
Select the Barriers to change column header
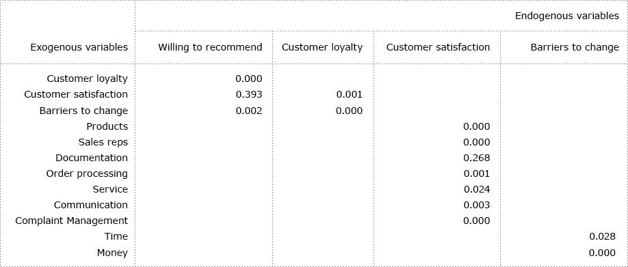[x=575, y=47]
